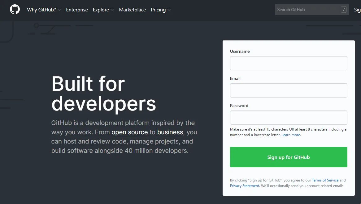Viewport: 361px width, 204px height.
Task: Expand the Why GitHub? menu
Action: (x=44, y=10)
